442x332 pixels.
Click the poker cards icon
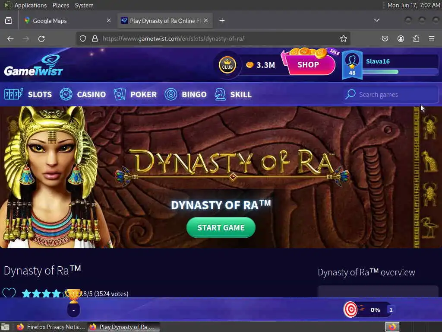tap(120, 94)
